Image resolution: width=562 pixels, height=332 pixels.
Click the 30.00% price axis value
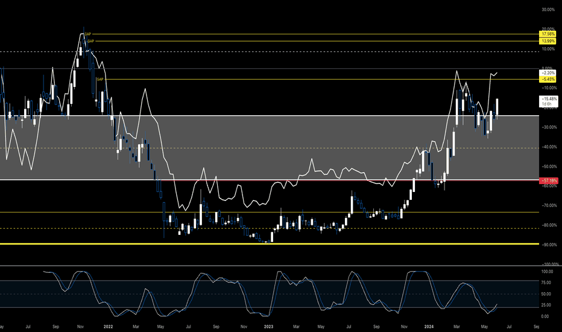click(x=548, y=10)
